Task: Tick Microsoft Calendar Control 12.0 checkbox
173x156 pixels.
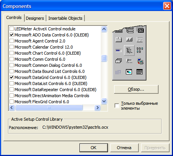Action: (12, 47)
